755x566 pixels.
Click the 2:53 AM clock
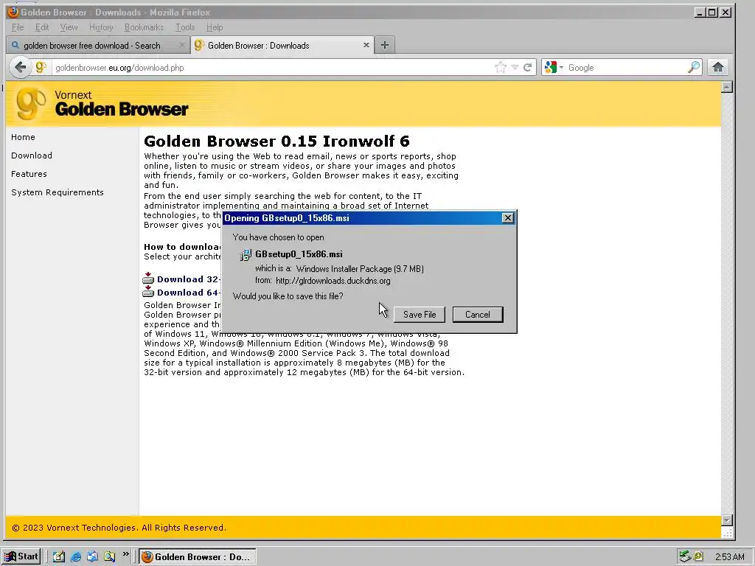(x=729, y=557)
